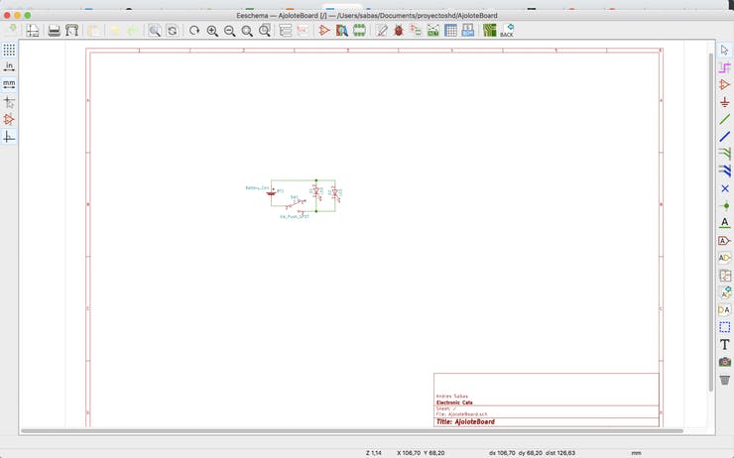This screenshot has height=458, width=734.
Task: Open the hierarchy navigator
Action: [x=285, y=31]
